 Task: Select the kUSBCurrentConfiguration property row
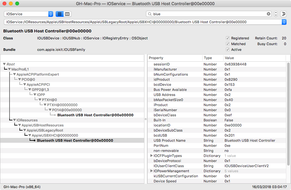[x=217, y=176]
